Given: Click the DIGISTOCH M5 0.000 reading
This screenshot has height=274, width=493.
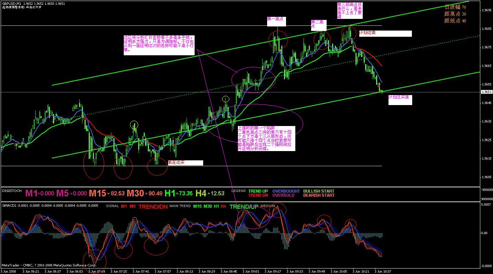Looking at the screenshot, I should pyautogui.click(x=72, y=193).
